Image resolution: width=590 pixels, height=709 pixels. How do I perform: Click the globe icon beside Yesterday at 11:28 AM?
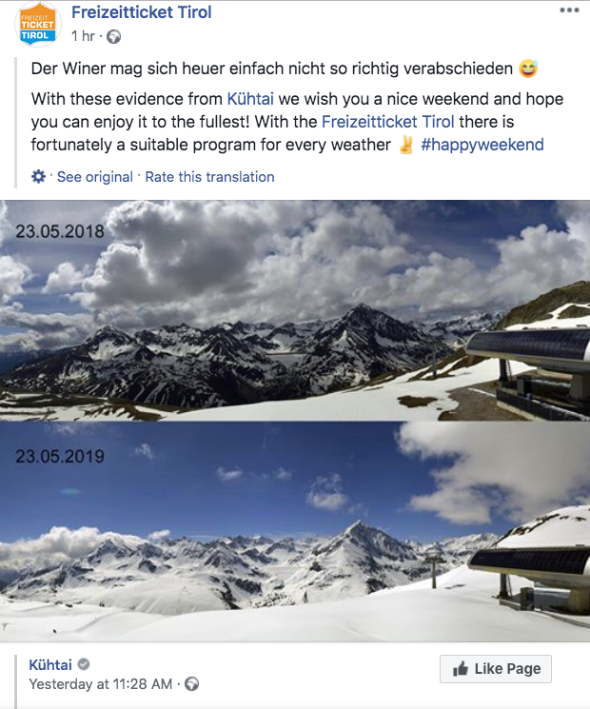click(191, 683)
